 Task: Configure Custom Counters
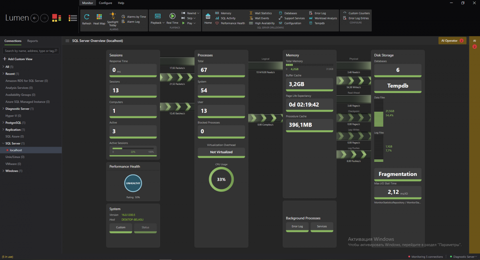pyautogui.click(x=357, y=13)
